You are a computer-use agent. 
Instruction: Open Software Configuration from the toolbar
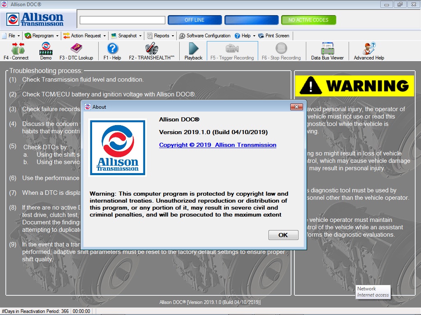pyautogui.click(x=209, y=35)
